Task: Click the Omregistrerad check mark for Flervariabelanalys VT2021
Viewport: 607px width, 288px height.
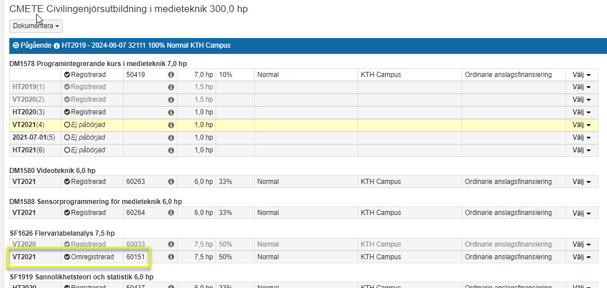Action: pyautogui.click(x=67, y=257)
